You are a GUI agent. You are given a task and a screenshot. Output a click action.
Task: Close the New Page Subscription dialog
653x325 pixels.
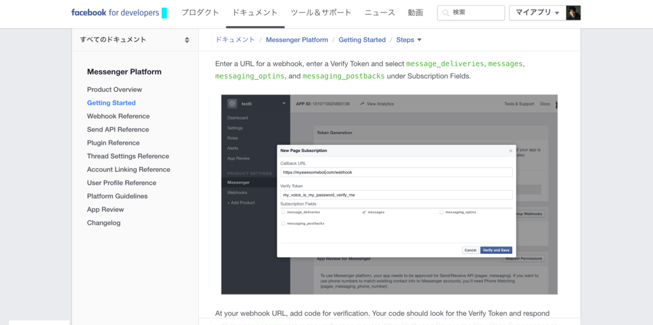click(x=511, y=151)
